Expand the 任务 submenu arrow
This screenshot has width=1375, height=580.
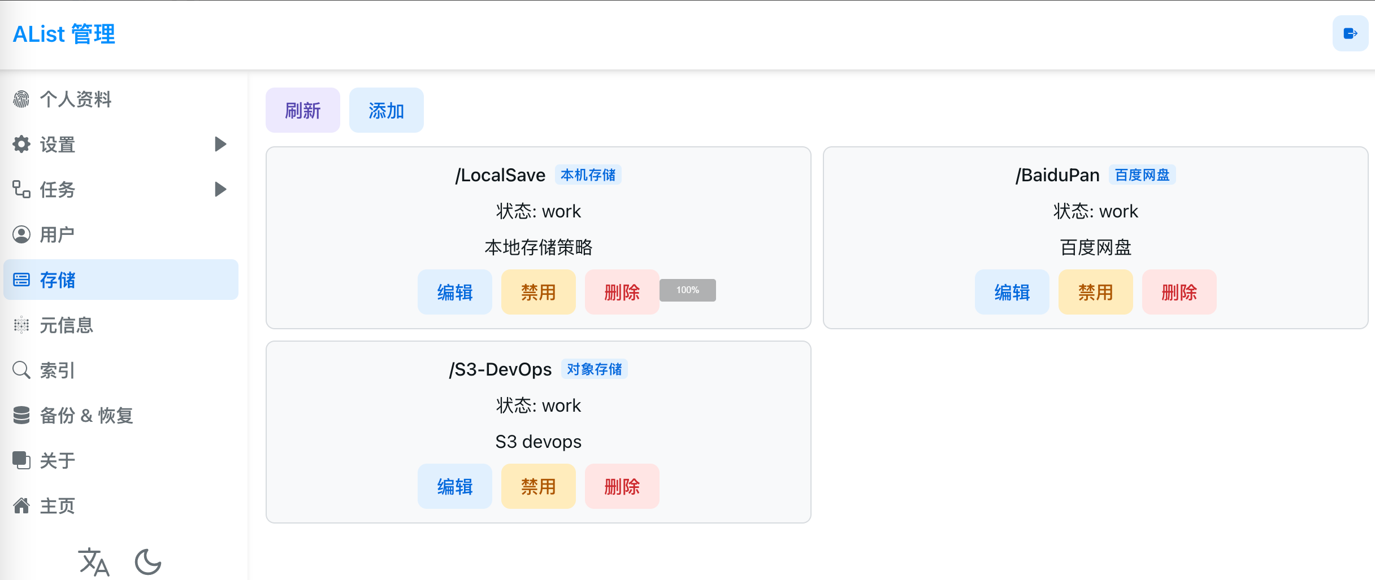point(221,190)
